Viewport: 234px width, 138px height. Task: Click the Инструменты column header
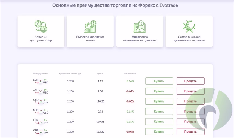tap(41, 74)
